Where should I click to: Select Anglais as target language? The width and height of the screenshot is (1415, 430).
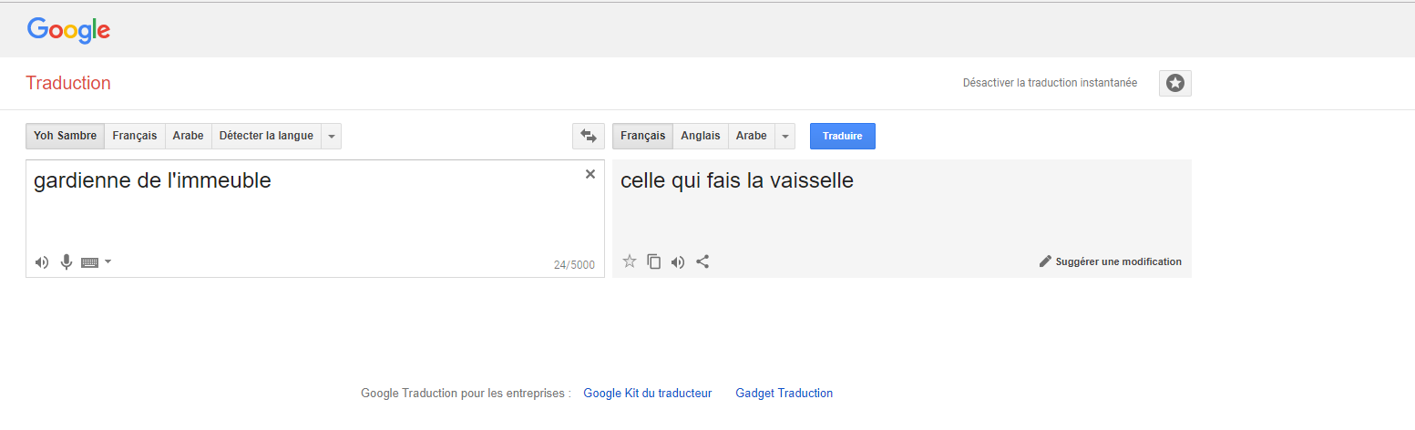[701, 136]
